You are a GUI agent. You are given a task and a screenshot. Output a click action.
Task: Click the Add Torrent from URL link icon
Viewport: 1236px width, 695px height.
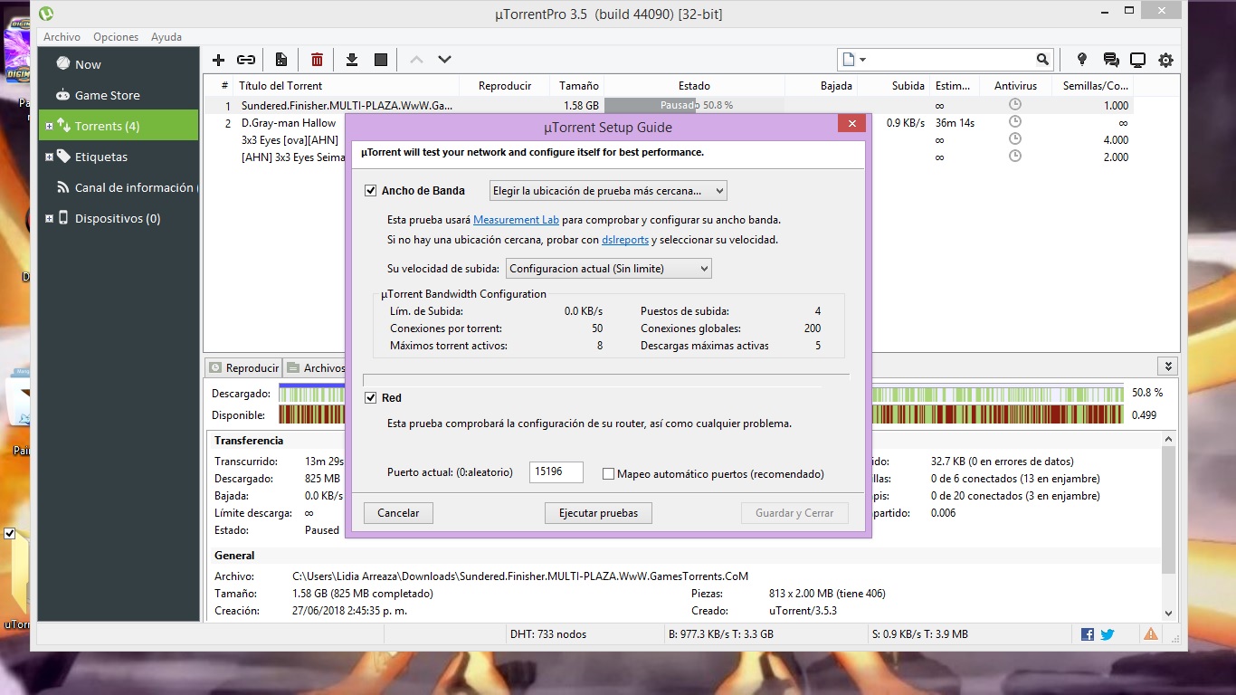click(246, 60)
